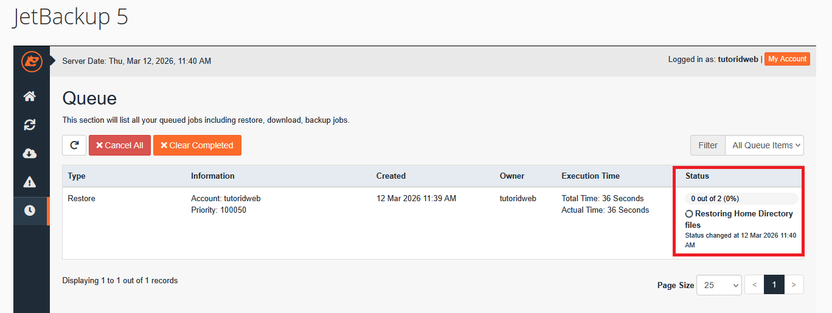Sort by the Type column header
This screenshot has height=313, width=832.
pyautogui.click(x=77, y=176)
